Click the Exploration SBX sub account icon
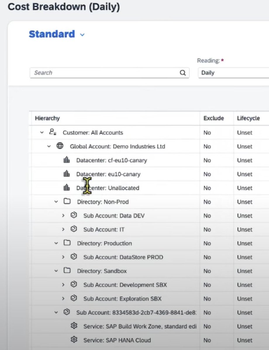Screen dimensions: 269x350 74,298
